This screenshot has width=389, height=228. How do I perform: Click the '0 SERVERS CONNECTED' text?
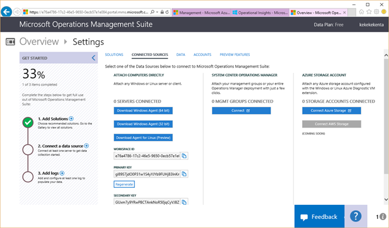(x=137, y=101)
